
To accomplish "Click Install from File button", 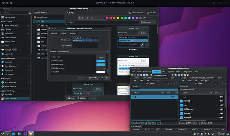I will pyautogui.click(x=136, y=13).
